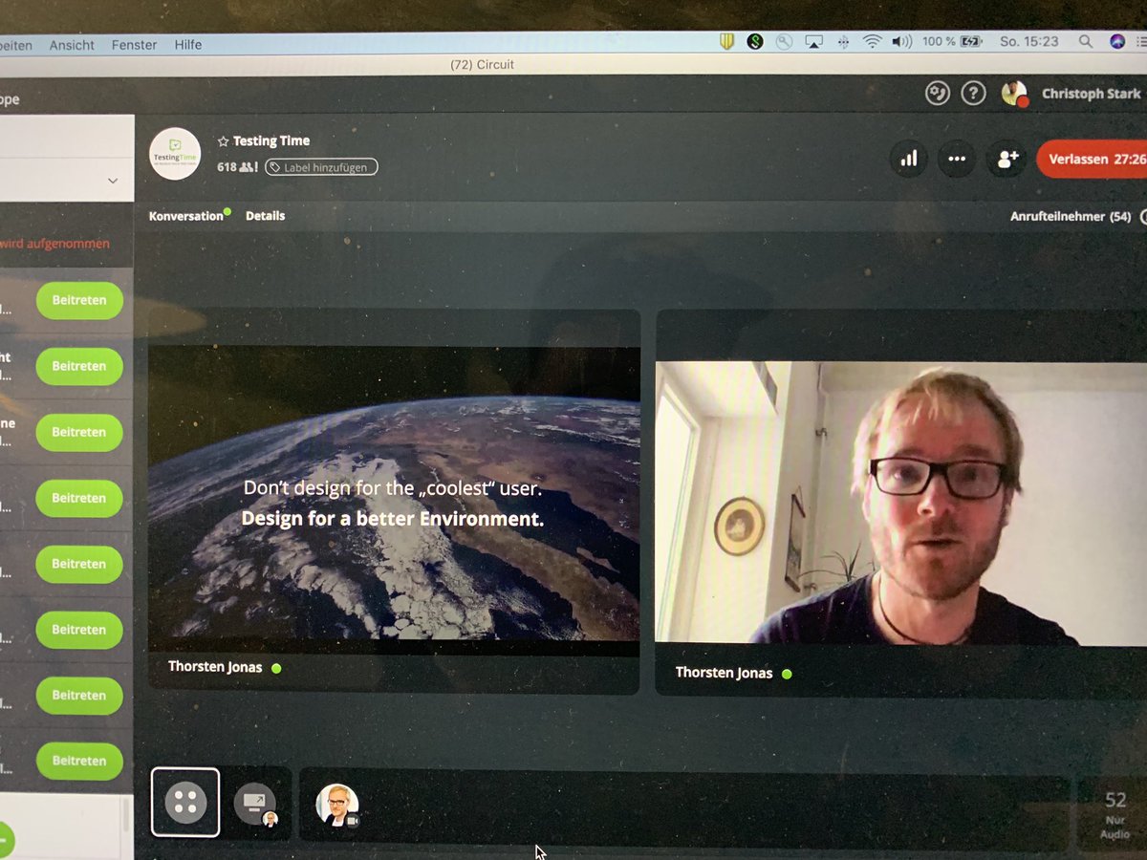Viewport: 1147px width, 860px height.
Task: Open the Fenster menu
Action: (134, 45)
